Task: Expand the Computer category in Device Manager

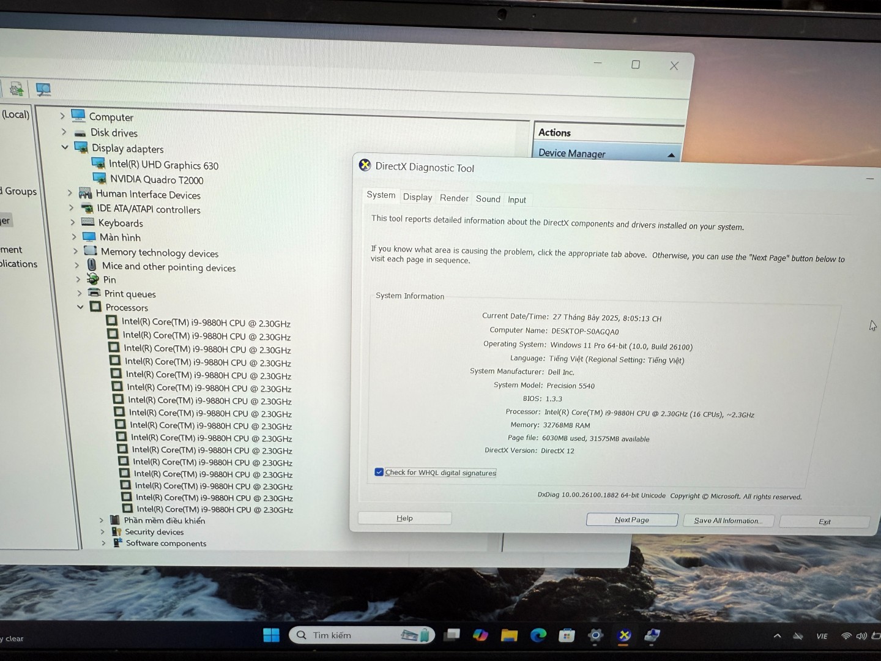Action: (x=62, y=116)
